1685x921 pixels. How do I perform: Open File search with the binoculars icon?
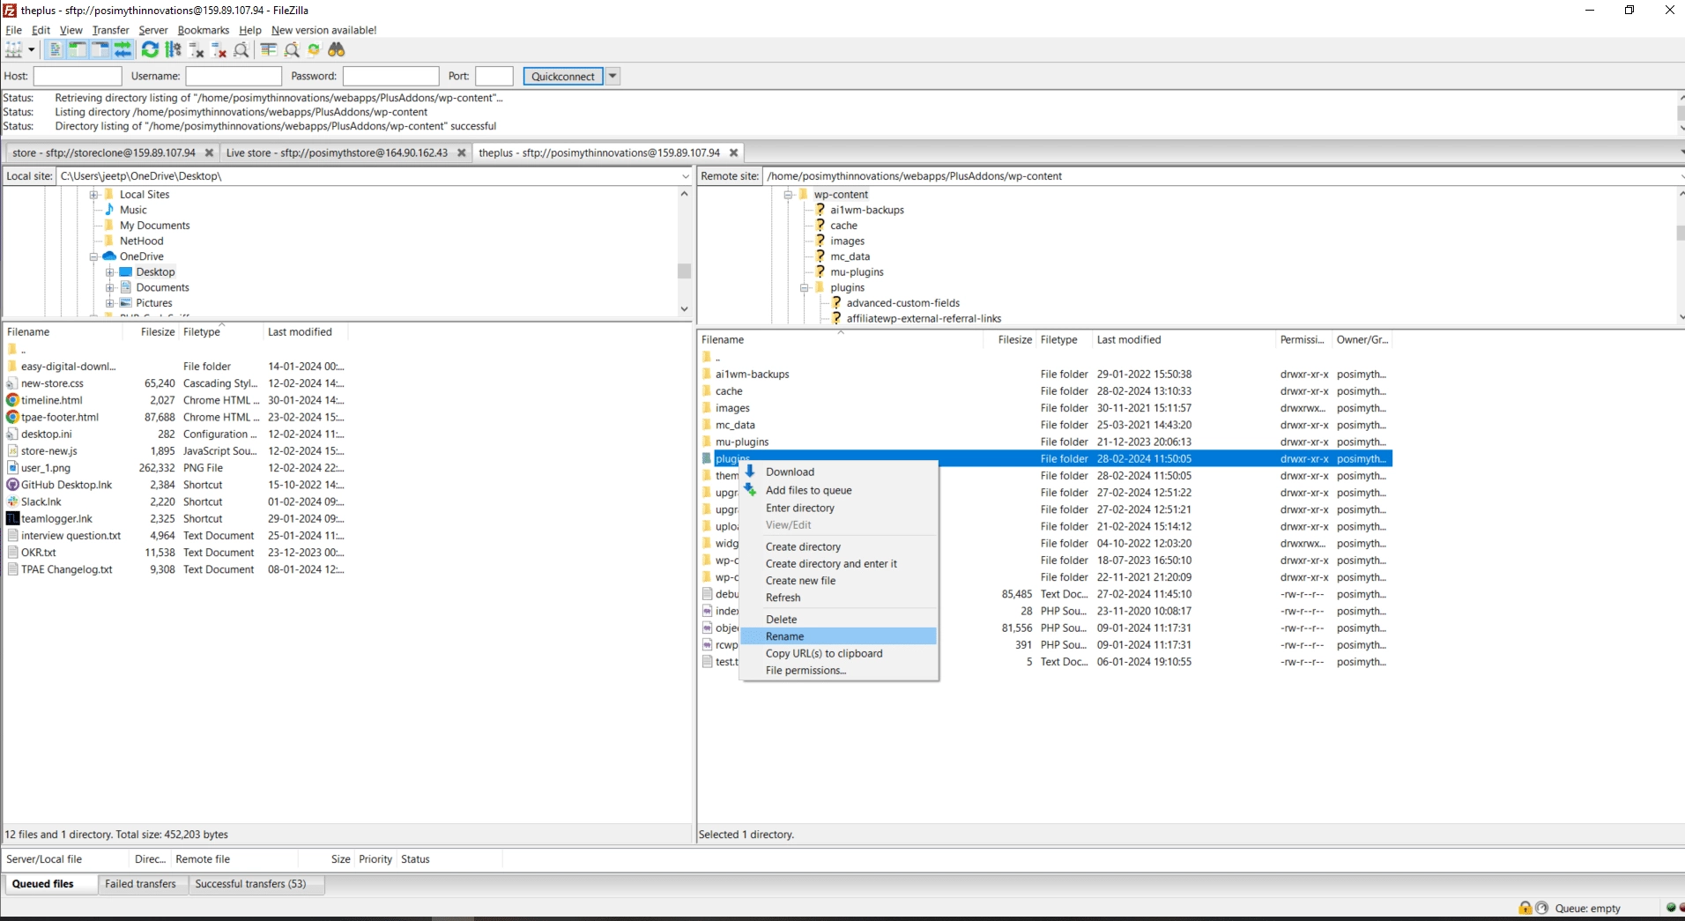click(x=337, y=50)
